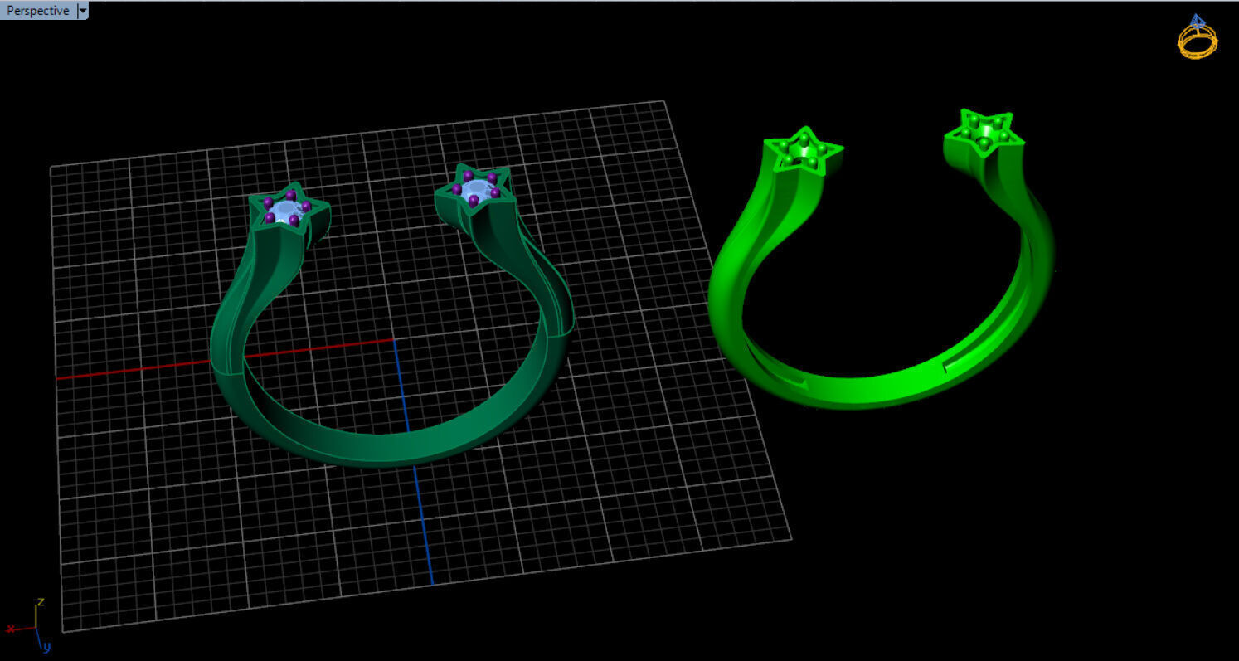Click the Perspective viewport title label
The width and height of the screenshot is (1239, 661).
(x=38, y=11)
